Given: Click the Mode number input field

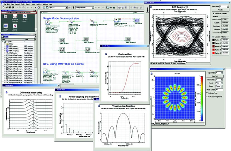Looking at the screenshot, I should coord(219,90).
